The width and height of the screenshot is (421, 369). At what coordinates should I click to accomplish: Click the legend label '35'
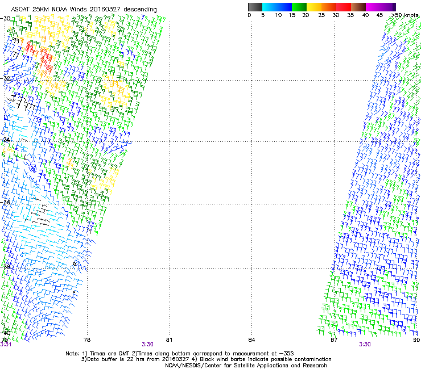click(x=350, y=15)
